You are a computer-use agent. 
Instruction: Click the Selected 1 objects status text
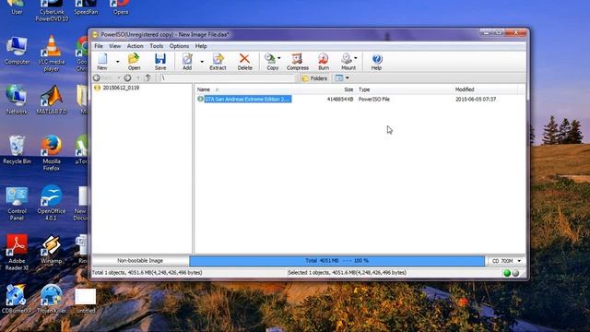pos(347,273)
